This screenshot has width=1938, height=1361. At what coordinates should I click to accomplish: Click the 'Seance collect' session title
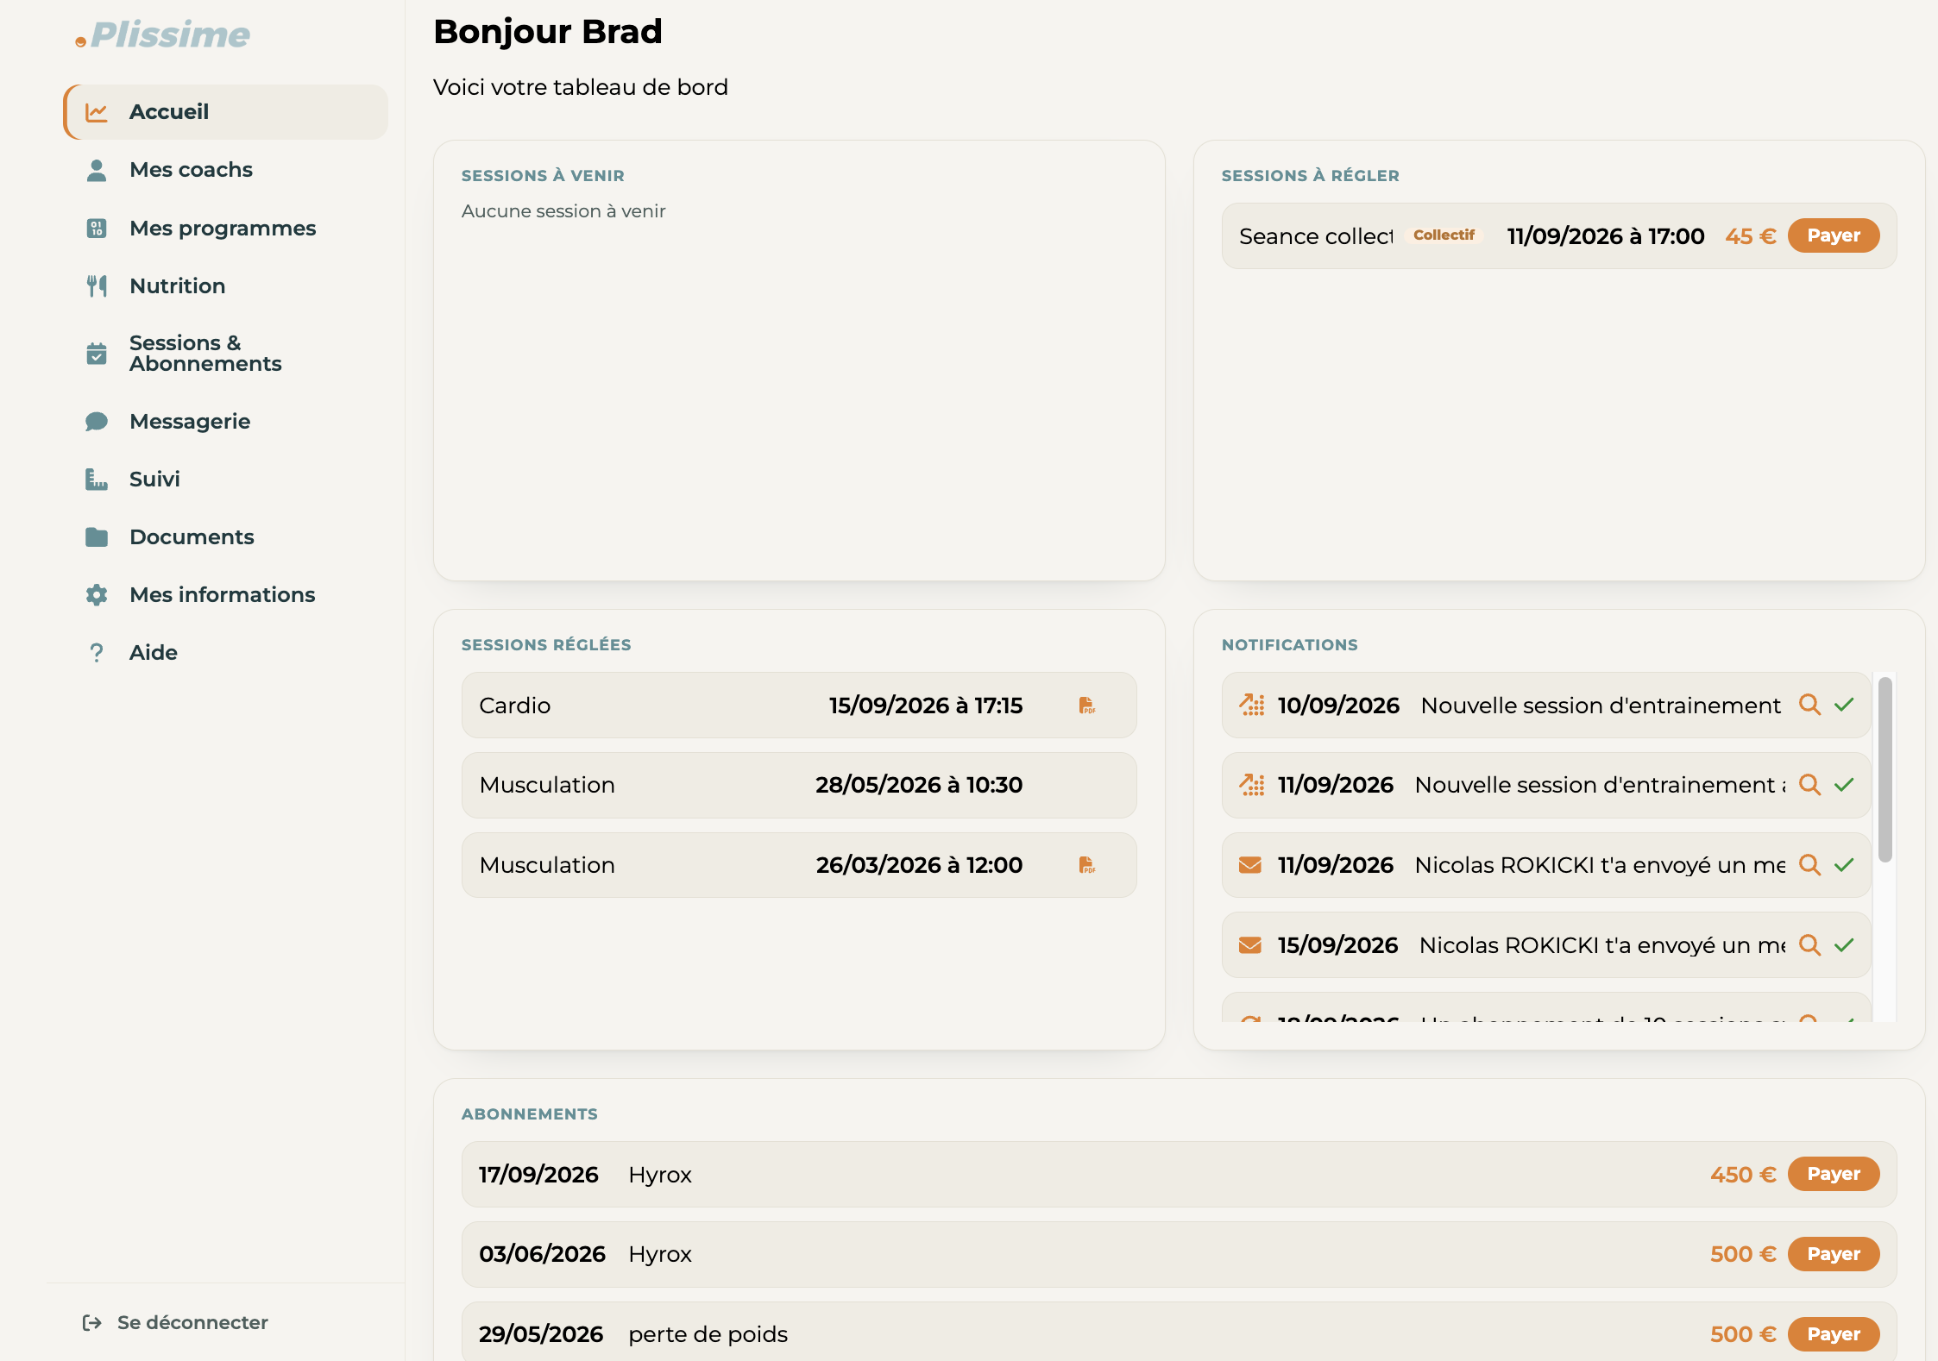click(1316, 235)
